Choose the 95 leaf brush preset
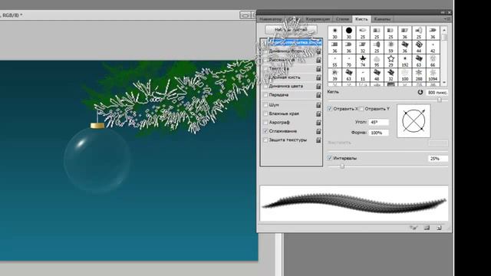This screenshot has height=276, width=491. pos(377,61)
